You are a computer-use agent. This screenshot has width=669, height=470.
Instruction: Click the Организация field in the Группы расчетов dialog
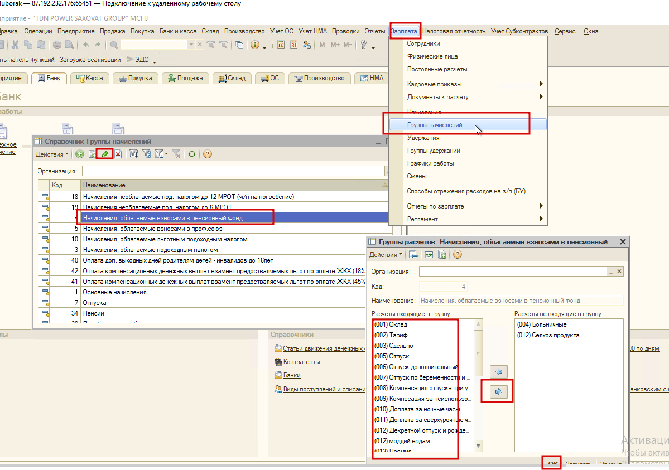pos(513,272)
